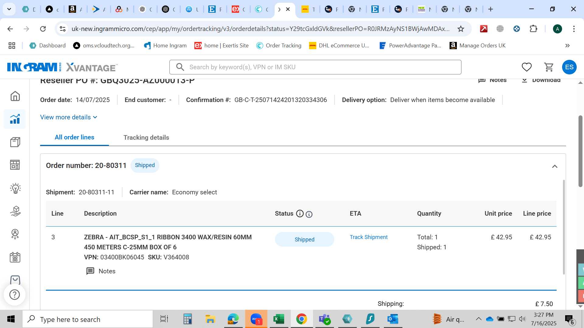Open Excel from the taskbar

pyautogui.click(x=279, y=319)
